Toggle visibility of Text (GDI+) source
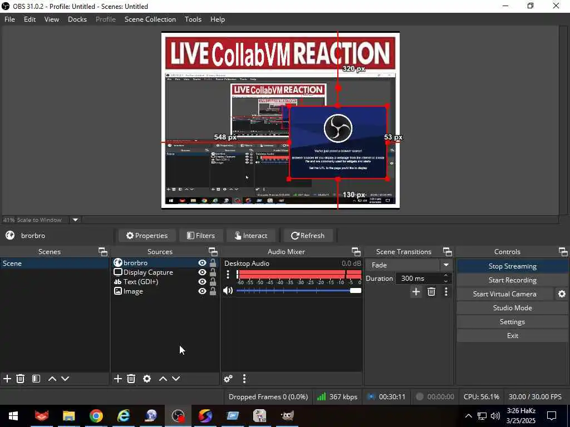The height and width of the screenshot is (427, 570). coord(202,281)
